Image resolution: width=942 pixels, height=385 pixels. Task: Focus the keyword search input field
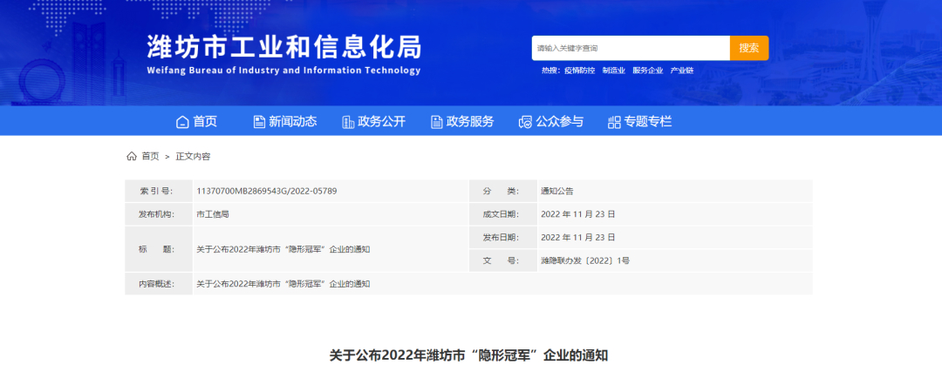click(x=631, y=48)
